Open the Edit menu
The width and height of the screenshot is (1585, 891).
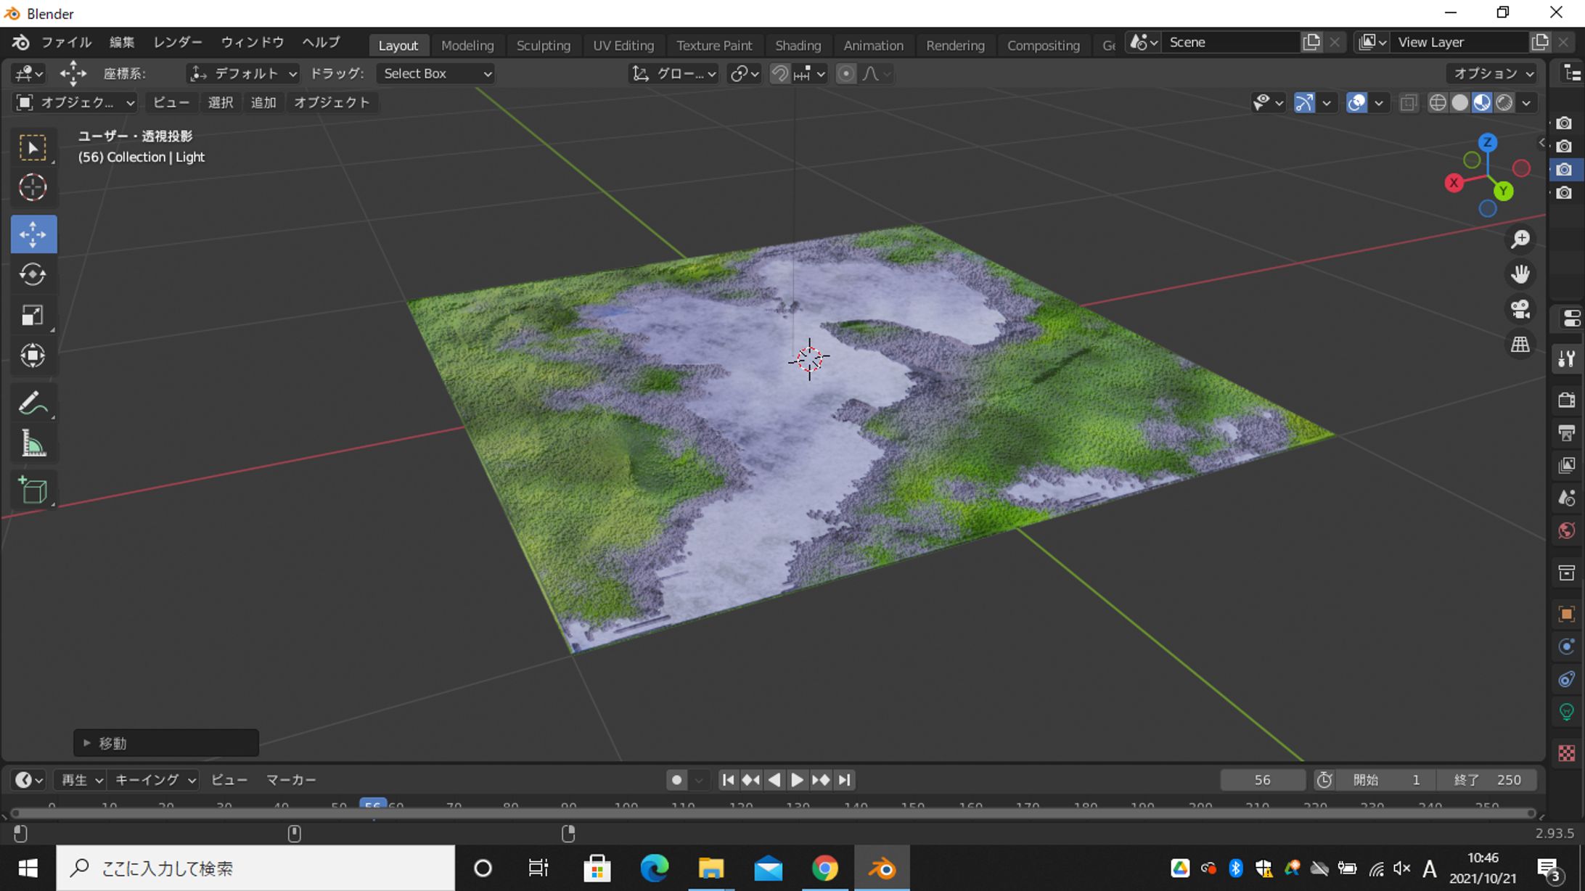click(x=122, y=42)
